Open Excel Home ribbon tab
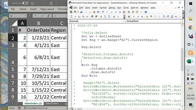The width and height of the screenshot is (196, 110). click(23, 9)
